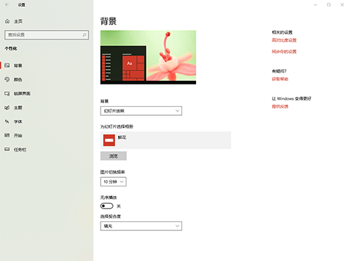Open the 主题 settings page
The height and width of the screenshot is (261, 349).
(18, 107)
